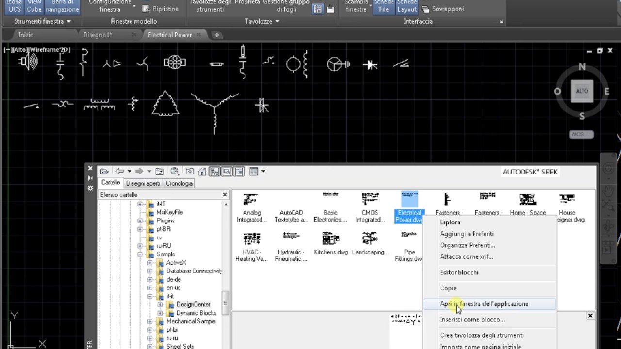The height and width of the screenshot is (349, 621).
Task: Click the Load folder icon in DesignCenter toolbar
Action: point(104,172)
